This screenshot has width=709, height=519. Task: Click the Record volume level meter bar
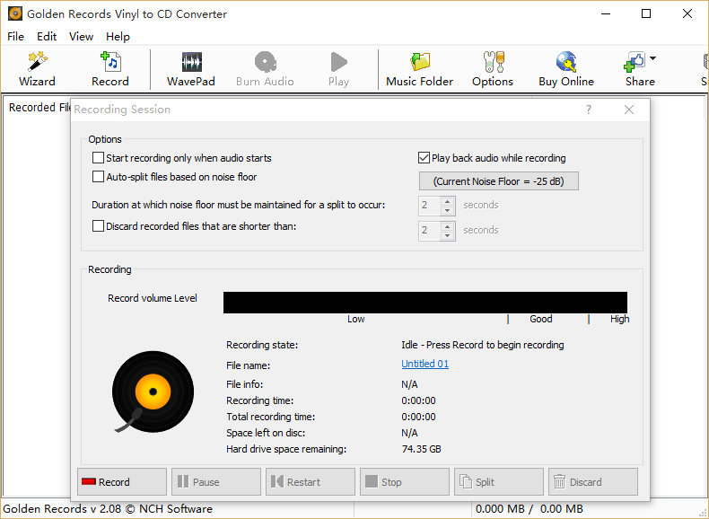coord(425,303)
